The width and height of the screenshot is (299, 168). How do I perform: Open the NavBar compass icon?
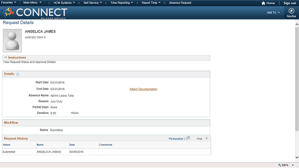(x=291, y=11)
